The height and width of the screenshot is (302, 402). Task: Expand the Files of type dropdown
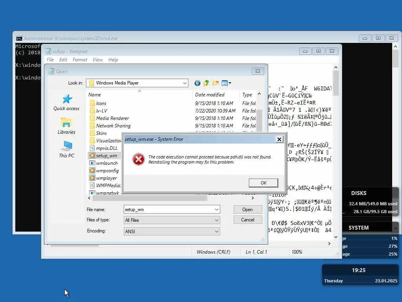pos(217,220)
